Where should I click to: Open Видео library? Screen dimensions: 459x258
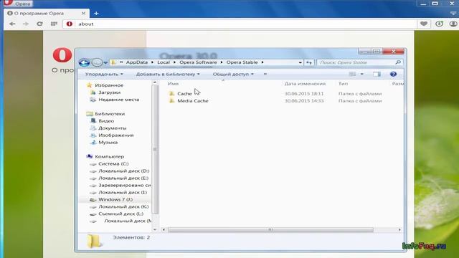tap(106, 121)
